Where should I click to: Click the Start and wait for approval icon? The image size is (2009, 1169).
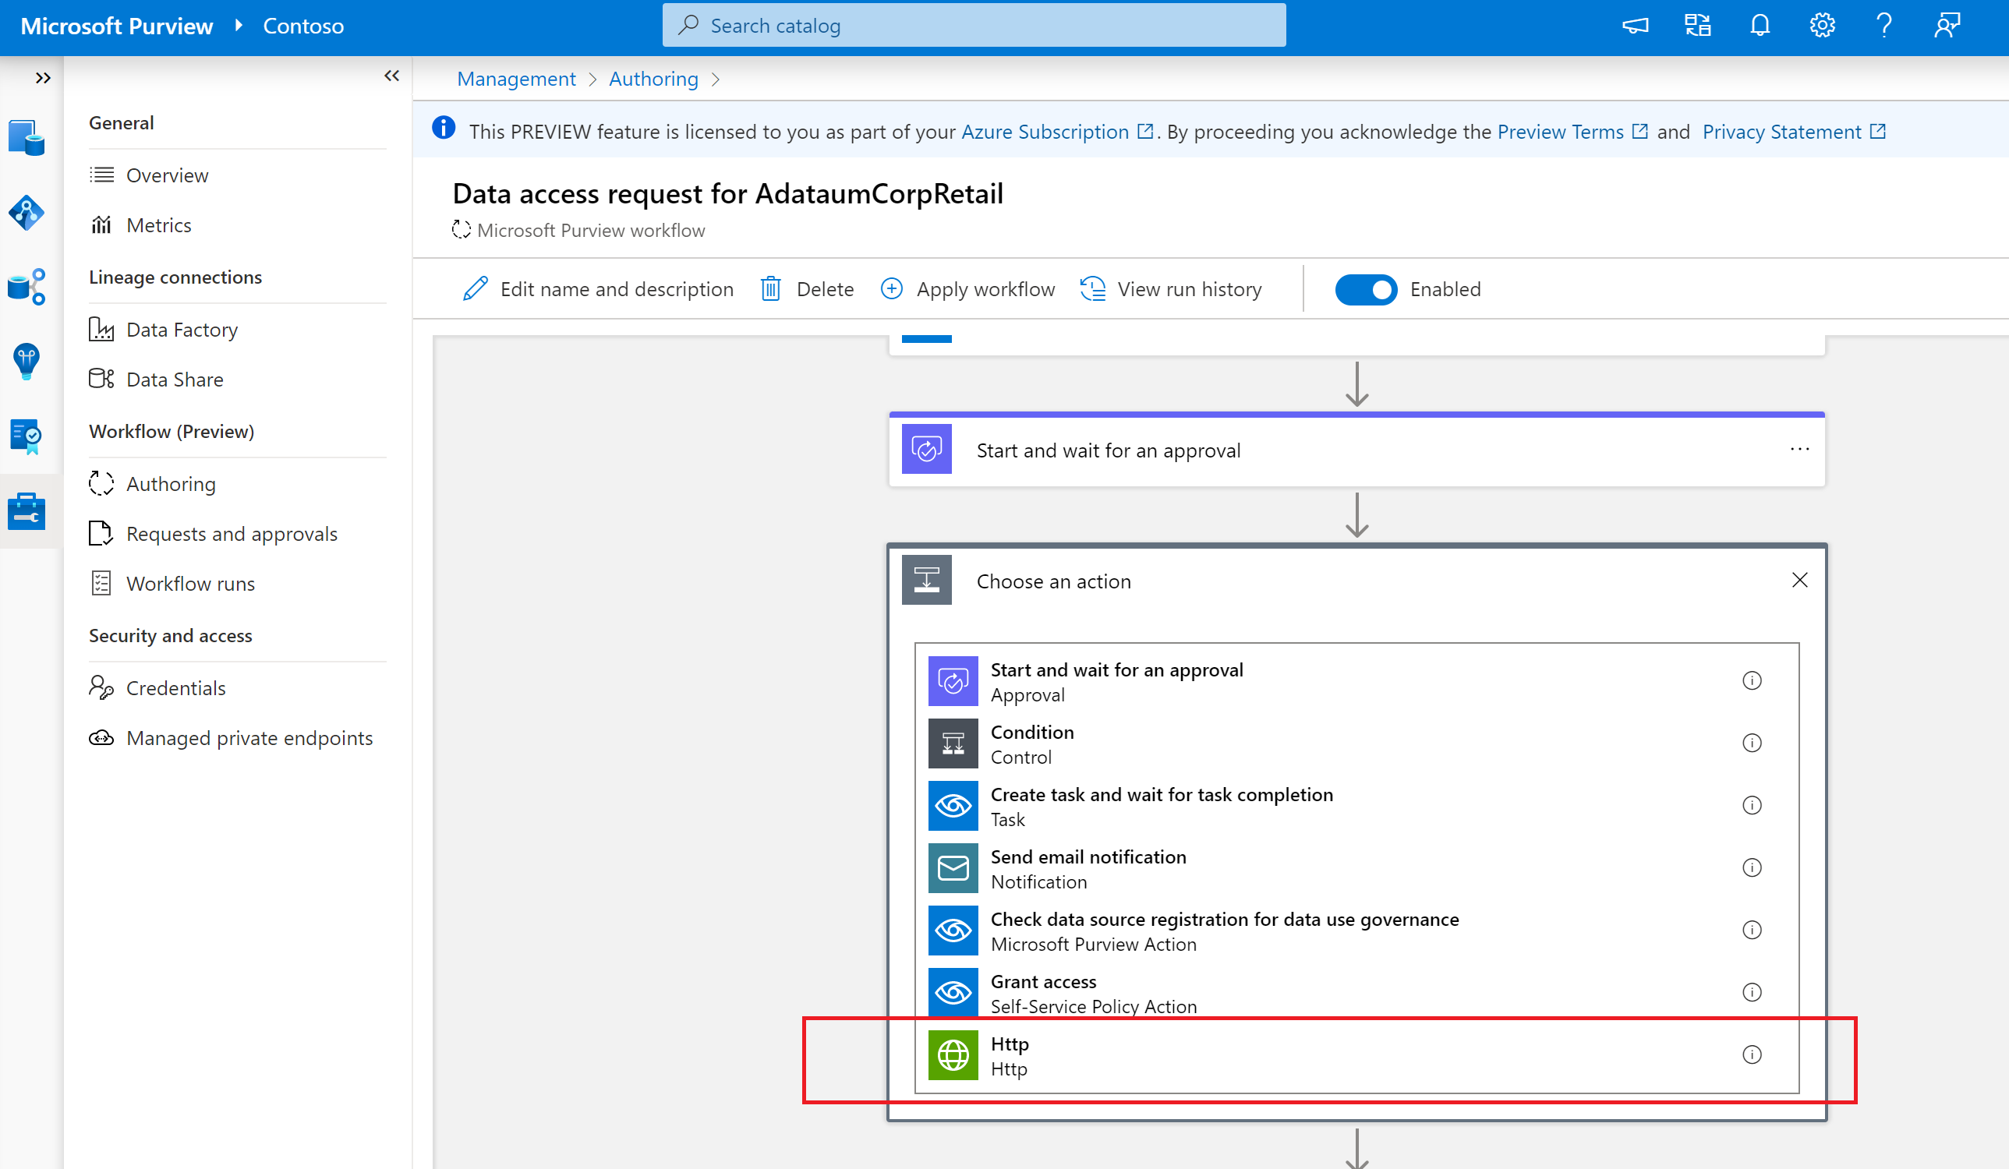(926, 450)
